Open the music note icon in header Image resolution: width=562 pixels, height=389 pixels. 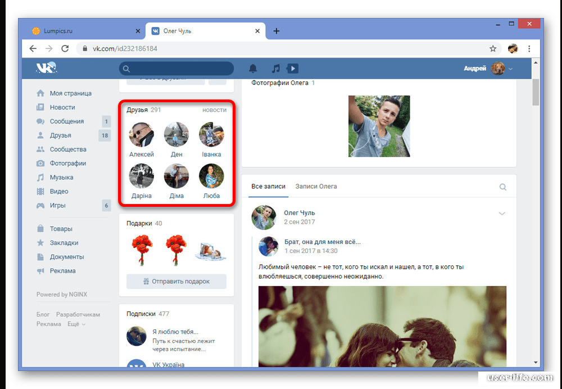click(x=275, y=68)
